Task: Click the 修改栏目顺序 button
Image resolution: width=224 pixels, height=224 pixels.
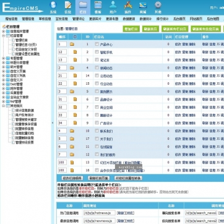Action: [72, 178]
